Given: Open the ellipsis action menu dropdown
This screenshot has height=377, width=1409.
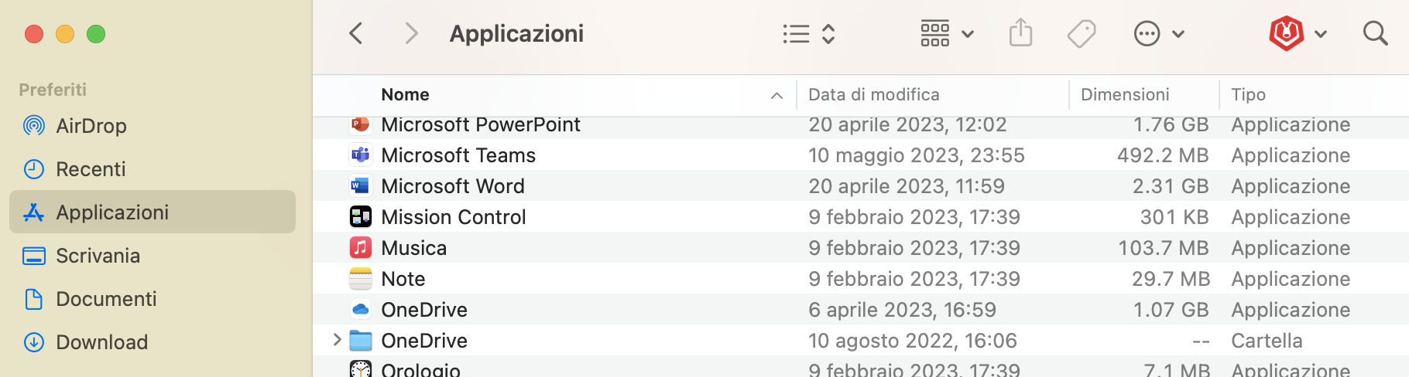Looking at the screenshot, I should pos(1158,33).
